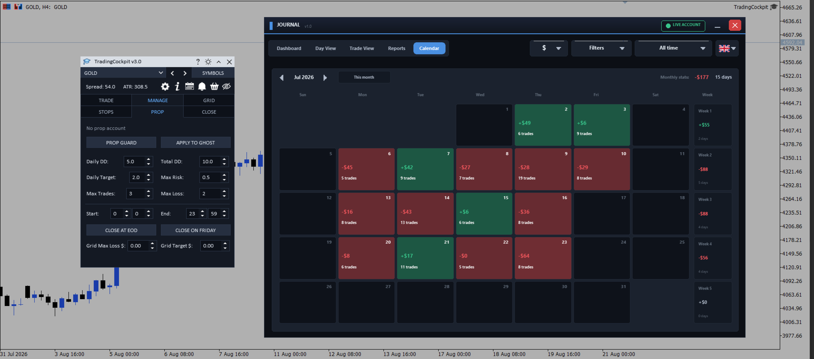Image resolution: width=814 pixels, height=359 pixels.
Task: Open the All time period dropdown
Action: click(673, 48)
